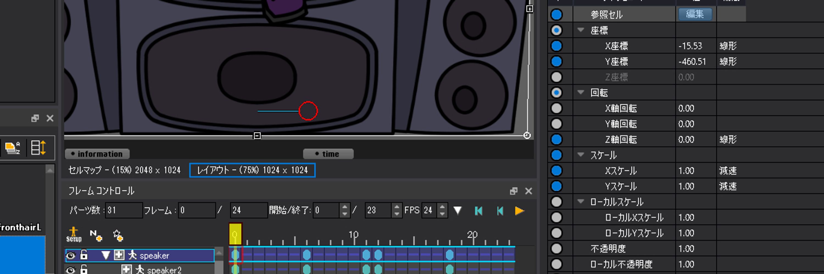Jump to the first frame button

coord(478,211)
